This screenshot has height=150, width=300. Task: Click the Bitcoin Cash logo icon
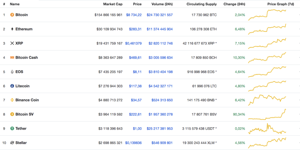(x=12, y=57)
